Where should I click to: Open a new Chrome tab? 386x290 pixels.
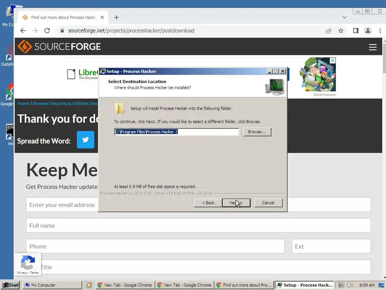click(x=116, y=17)
